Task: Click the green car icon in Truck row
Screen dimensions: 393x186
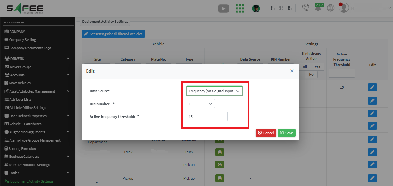Action: (219, 152)
